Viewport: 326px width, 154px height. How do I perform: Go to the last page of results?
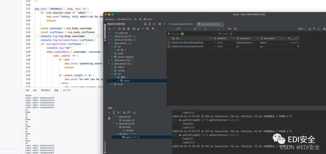tap(190, 29)
